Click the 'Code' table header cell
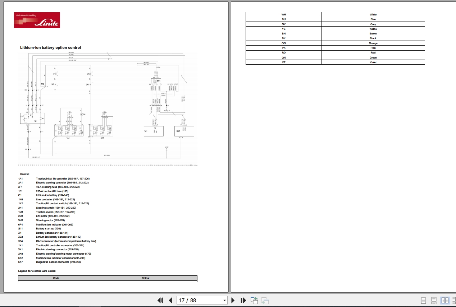 56,278
